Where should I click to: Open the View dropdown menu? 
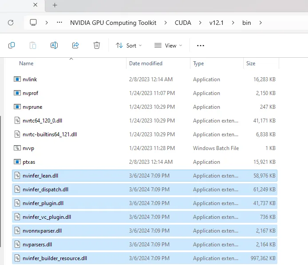click(x=168, y=46)
